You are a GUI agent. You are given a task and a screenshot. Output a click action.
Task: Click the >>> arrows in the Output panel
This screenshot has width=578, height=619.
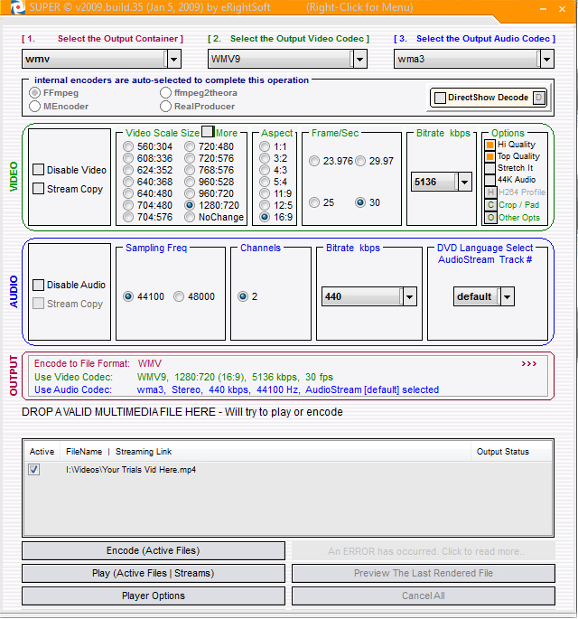529,363
